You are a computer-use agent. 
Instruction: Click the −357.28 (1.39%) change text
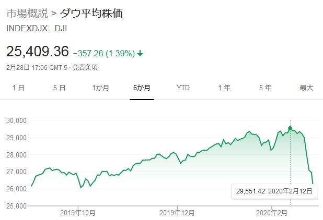[104, 53]
